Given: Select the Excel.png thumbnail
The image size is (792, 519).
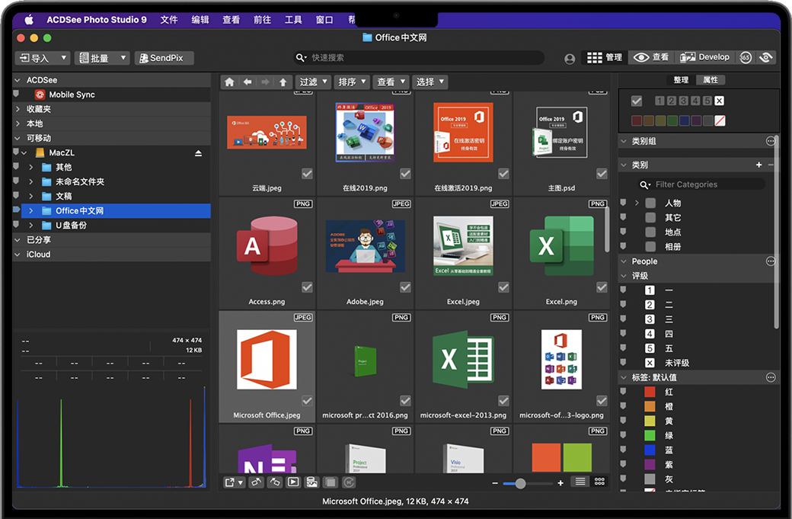Looking at the screenshot, I should click(x=561, y=246).
